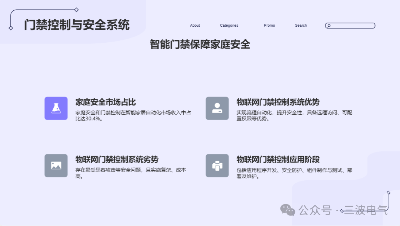Select the Search menu item
The height and width of the screenshot is (226, 400).
(301, 26)
